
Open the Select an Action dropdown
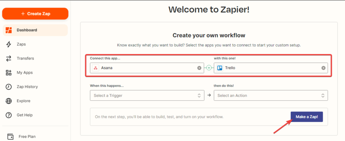271,96
